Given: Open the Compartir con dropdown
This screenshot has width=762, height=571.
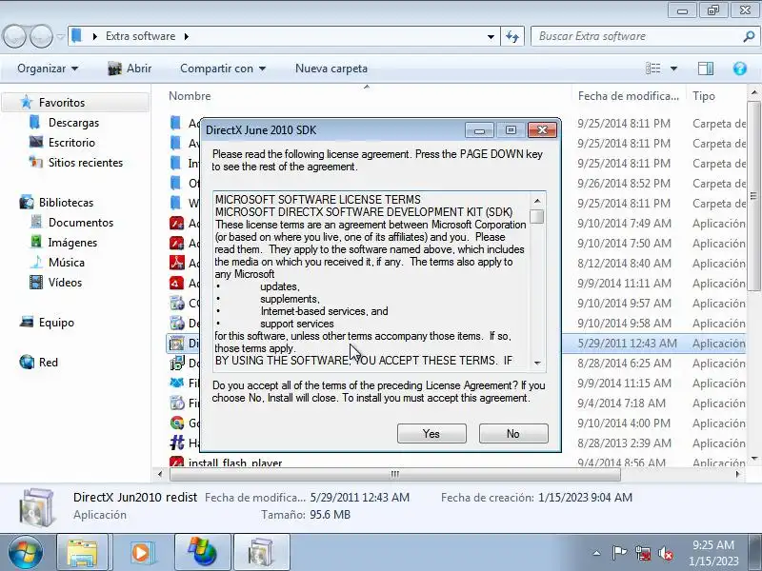Looking at the screenshot, I should point(223,69).
